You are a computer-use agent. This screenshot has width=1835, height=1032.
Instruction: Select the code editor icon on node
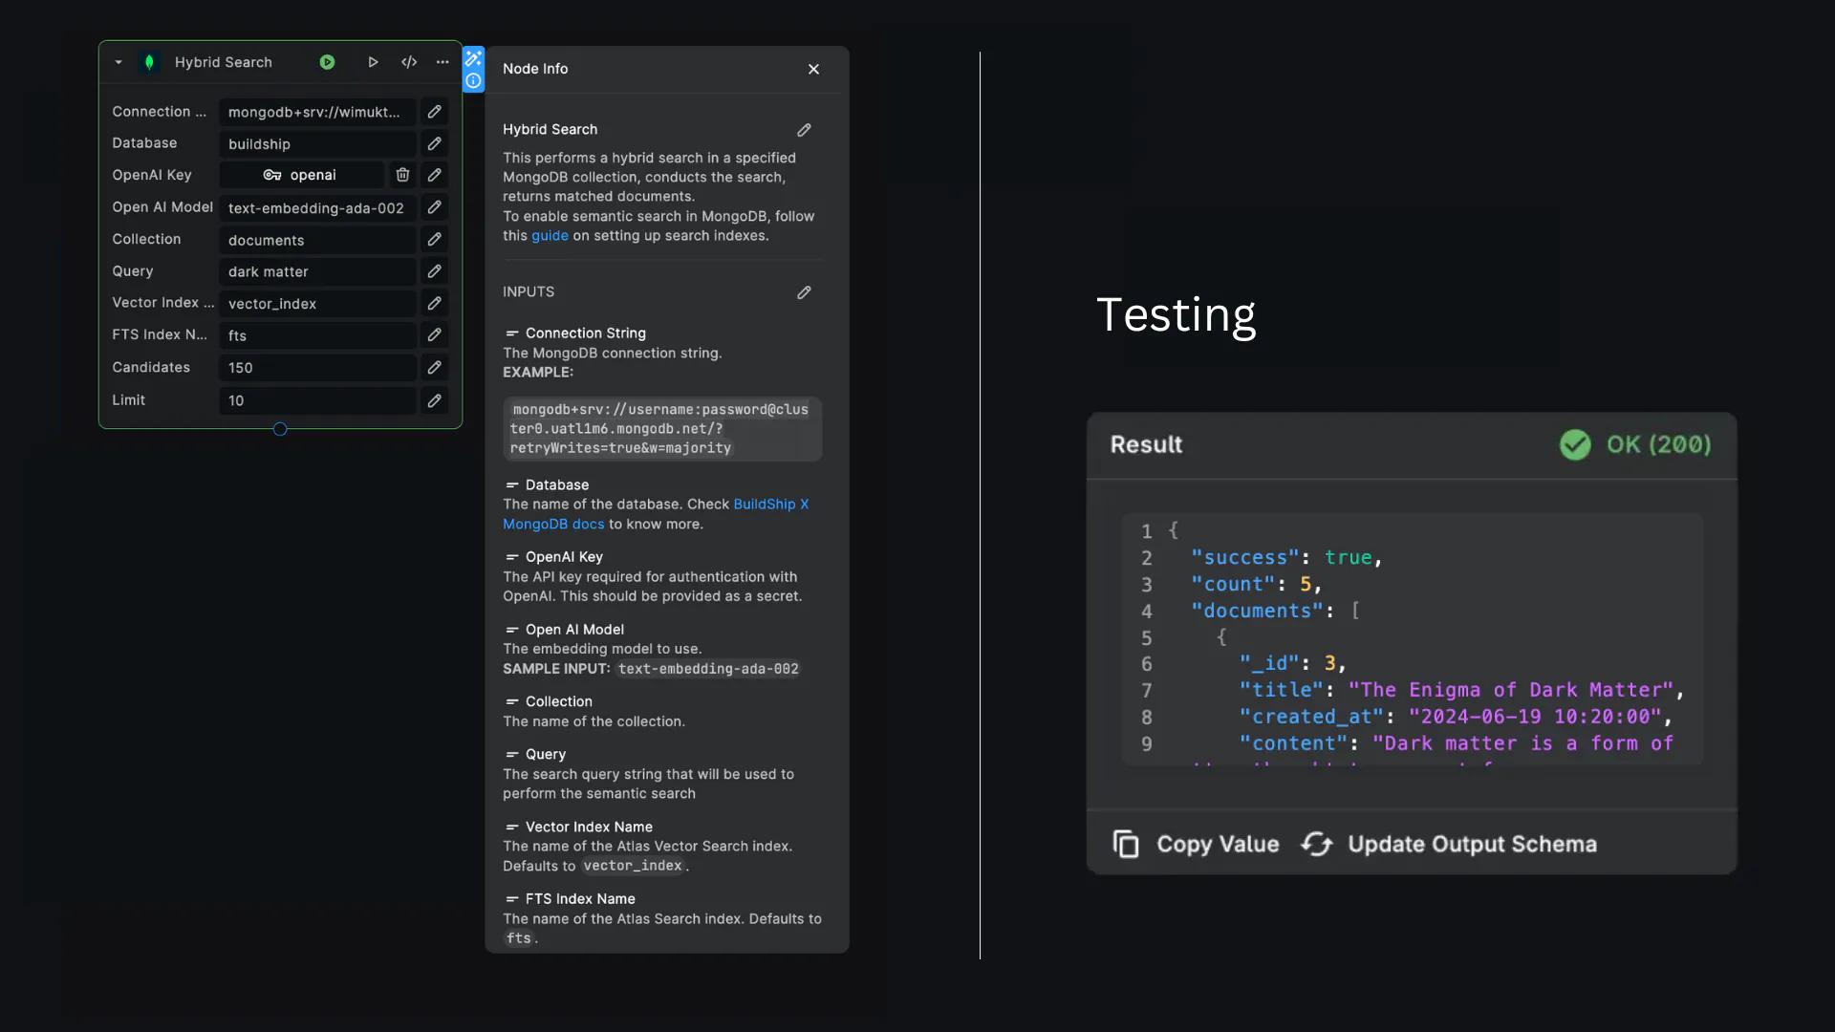coord(408,60)
